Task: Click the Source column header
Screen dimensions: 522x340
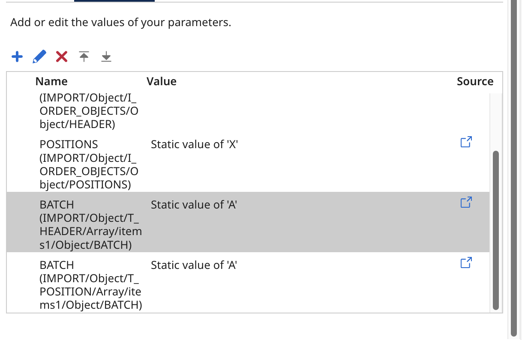Action: (x=475, y=81)
